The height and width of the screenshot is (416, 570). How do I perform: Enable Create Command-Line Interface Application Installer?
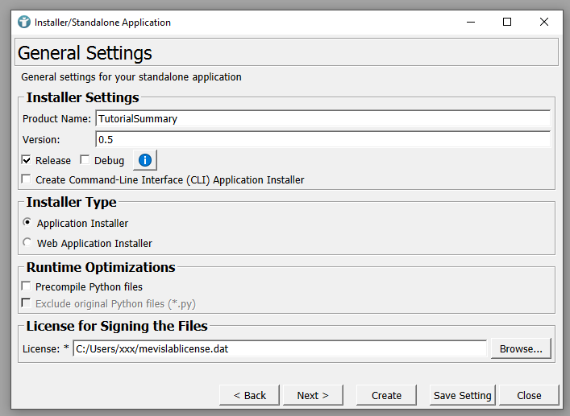pyautogui.click(x=27, y=179)
